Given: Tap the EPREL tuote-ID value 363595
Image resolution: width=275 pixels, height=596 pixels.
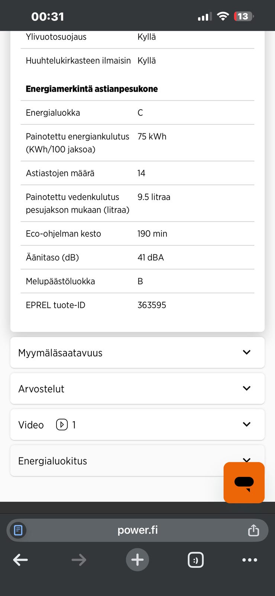Looking at the screenshot, I should point(152,305).
